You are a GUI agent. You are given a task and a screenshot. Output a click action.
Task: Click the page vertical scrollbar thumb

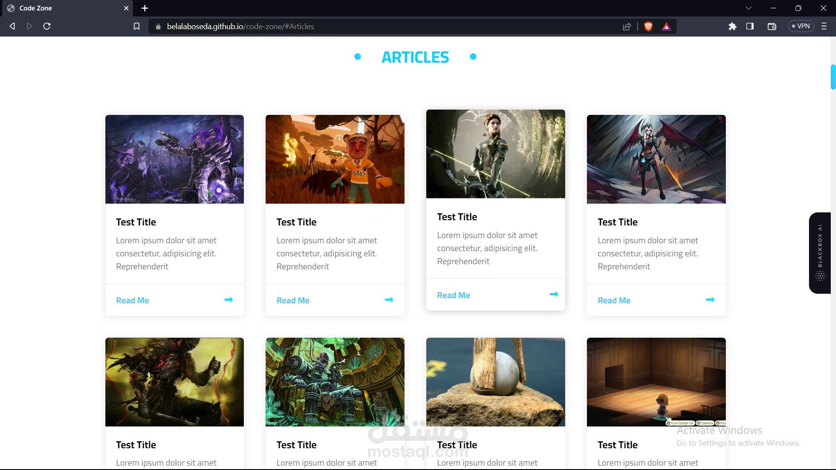[x=833, y=77]
